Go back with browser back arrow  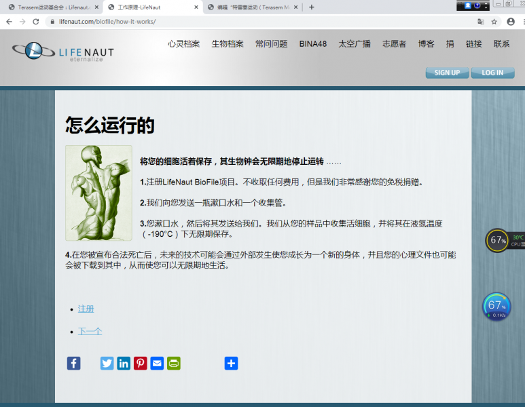click(x=9, y=22)
